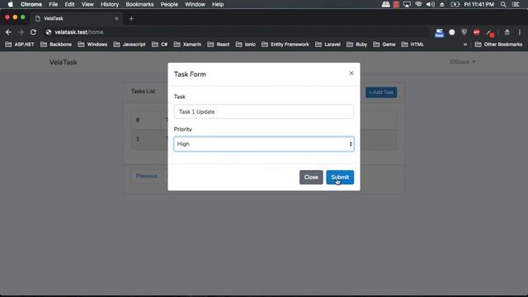Open a new tab with the plus button
Image resolution: width=528 pixels, height=297 pixels.
tap(131, 18)
